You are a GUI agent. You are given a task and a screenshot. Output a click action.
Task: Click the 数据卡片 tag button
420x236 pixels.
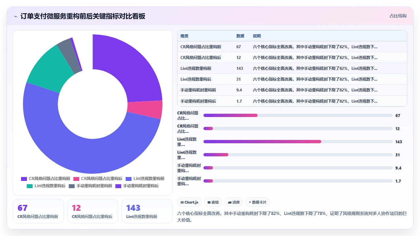pyautogui.click(x=258, y=202)
